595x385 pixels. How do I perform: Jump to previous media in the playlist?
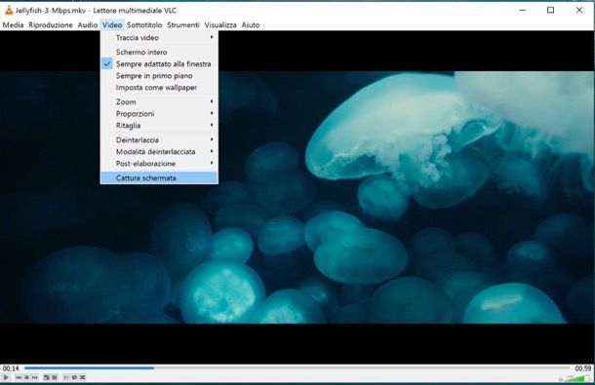click(x=19, y=377)
